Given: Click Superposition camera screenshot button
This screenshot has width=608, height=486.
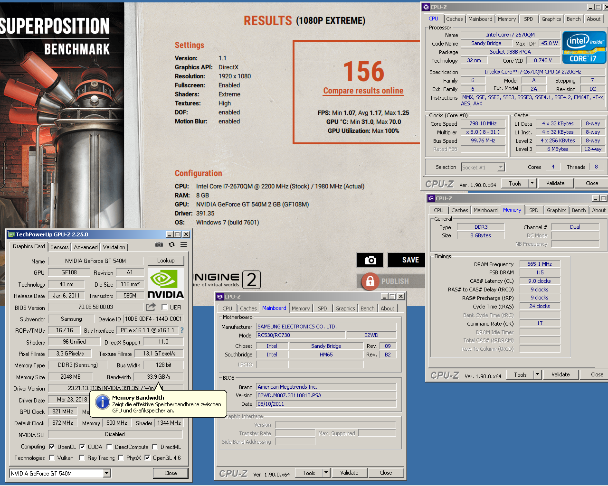Looking at the screenshot, I should tap(370, 260).
